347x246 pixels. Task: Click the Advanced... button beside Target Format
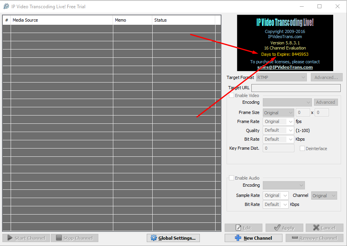point(327,77)
